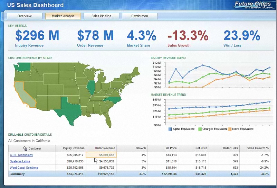
Task: Click the Nova Equivalent orange legend swatch
Action: (x=230, y=129)
